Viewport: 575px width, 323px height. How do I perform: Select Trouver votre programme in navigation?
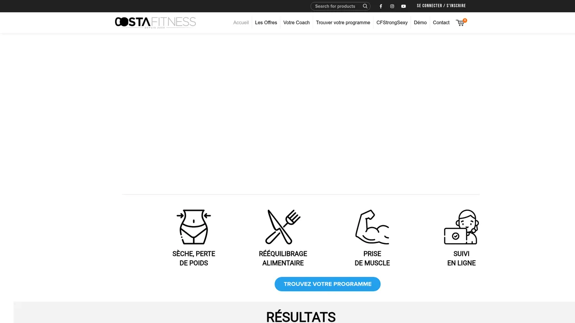tap(343, 22)
